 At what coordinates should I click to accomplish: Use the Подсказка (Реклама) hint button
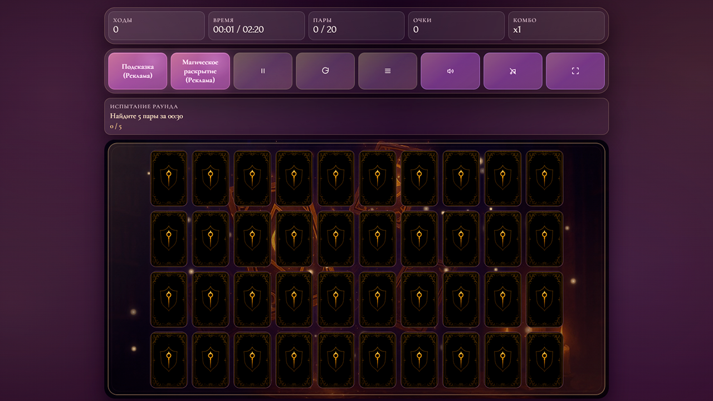(138, 71)
